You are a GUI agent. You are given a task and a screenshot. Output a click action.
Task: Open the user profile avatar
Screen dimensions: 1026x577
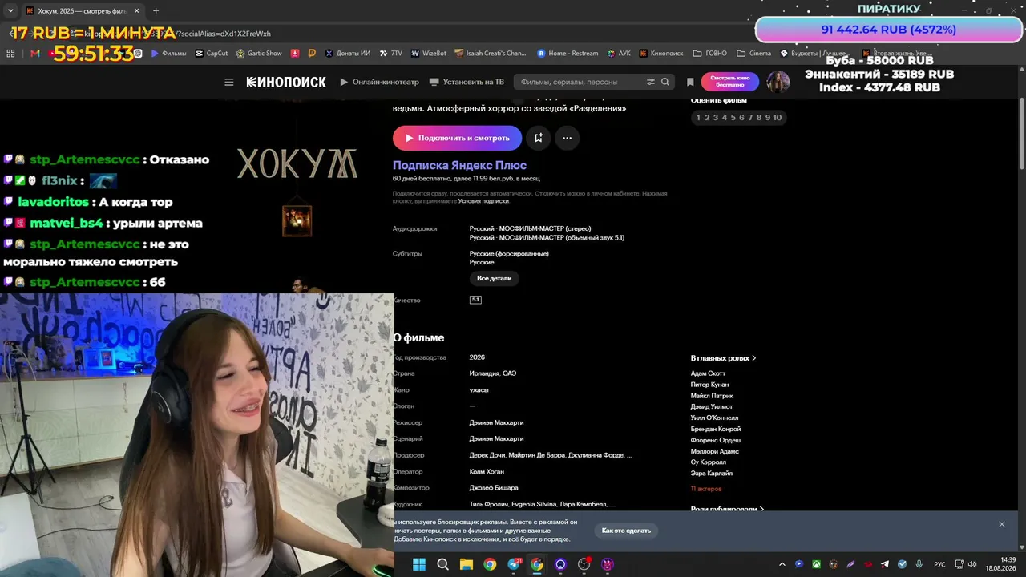click(x=778, y=82)
